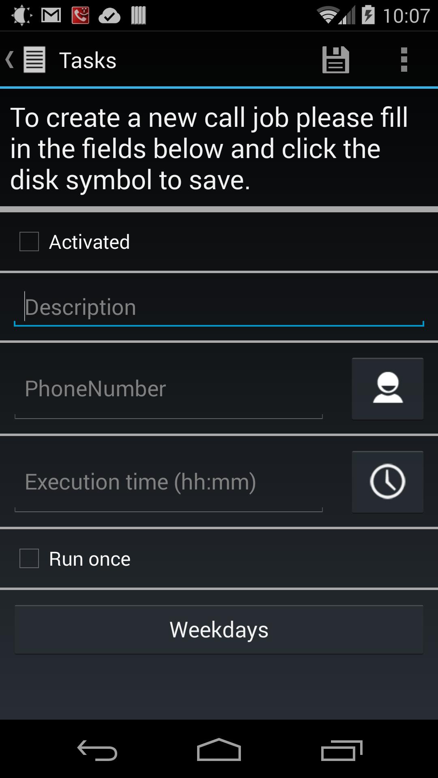Open the recent apps navigation button
This screenshot has height=778, width=438.
tap(341, 750)
